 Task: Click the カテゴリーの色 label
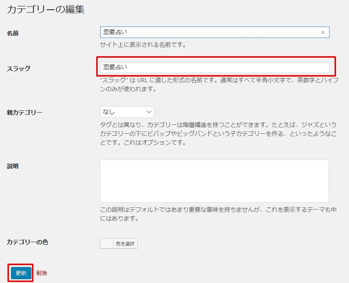pyautogui.click(x=27, y=242)
